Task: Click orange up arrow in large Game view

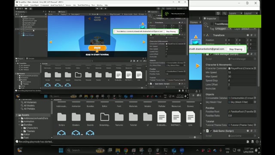Action: pyautogui.click(x=196, y=37)
